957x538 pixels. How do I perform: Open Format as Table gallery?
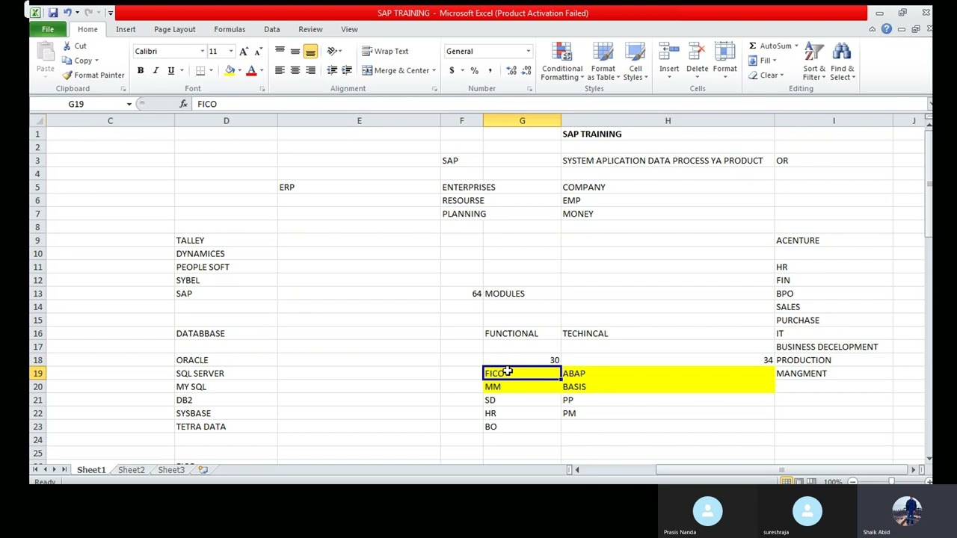click(603, 62)
